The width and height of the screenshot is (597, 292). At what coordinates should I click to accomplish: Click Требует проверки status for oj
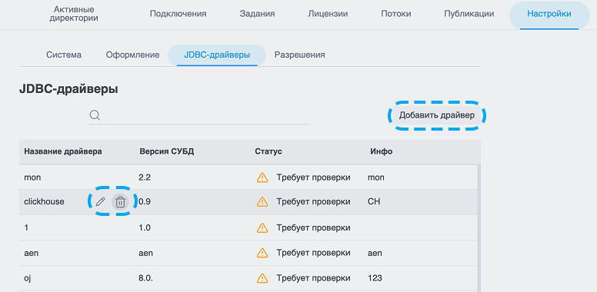(313, 278)
